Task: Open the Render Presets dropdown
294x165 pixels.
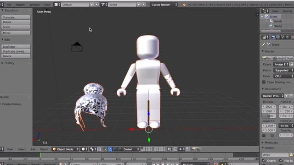Action: (x=272, y=96)
